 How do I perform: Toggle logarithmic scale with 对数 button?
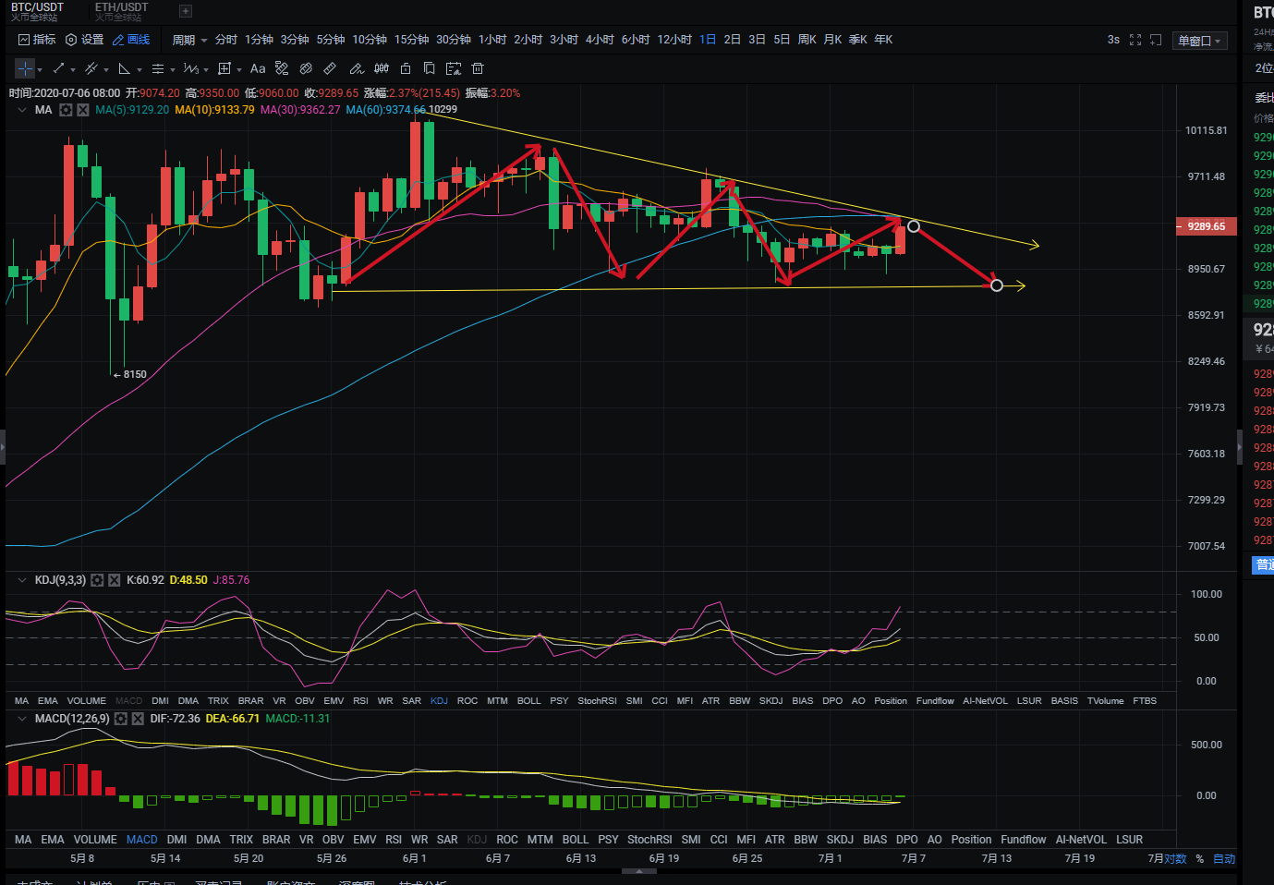point(1175,858)
